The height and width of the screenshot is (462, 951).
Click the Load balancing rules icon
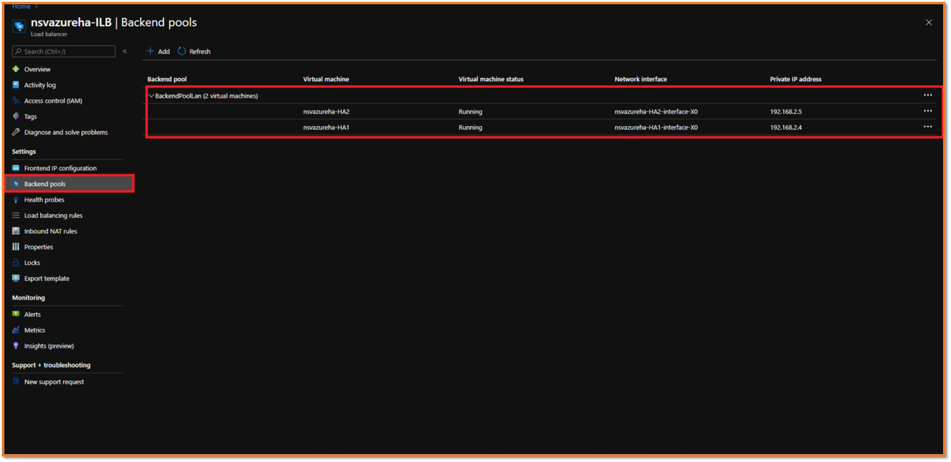[16, 215]
